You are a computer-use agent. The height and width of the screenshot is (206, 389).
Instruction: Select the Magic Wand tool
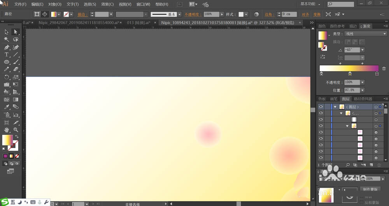[7, 39]
